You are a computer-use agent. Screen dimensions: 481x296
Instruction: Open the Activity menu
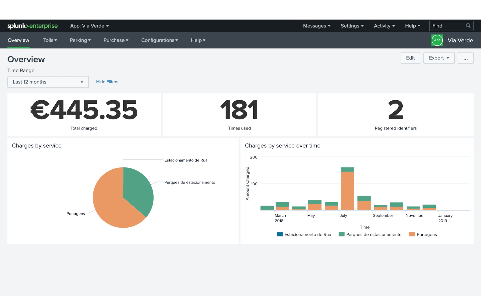click(384, 26)
